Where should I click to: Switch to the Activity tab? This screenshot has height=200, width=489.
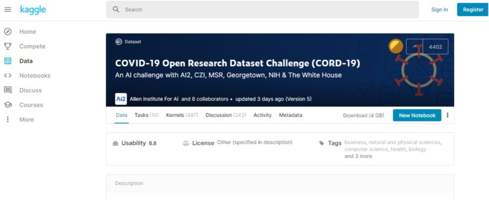[262, 115]
